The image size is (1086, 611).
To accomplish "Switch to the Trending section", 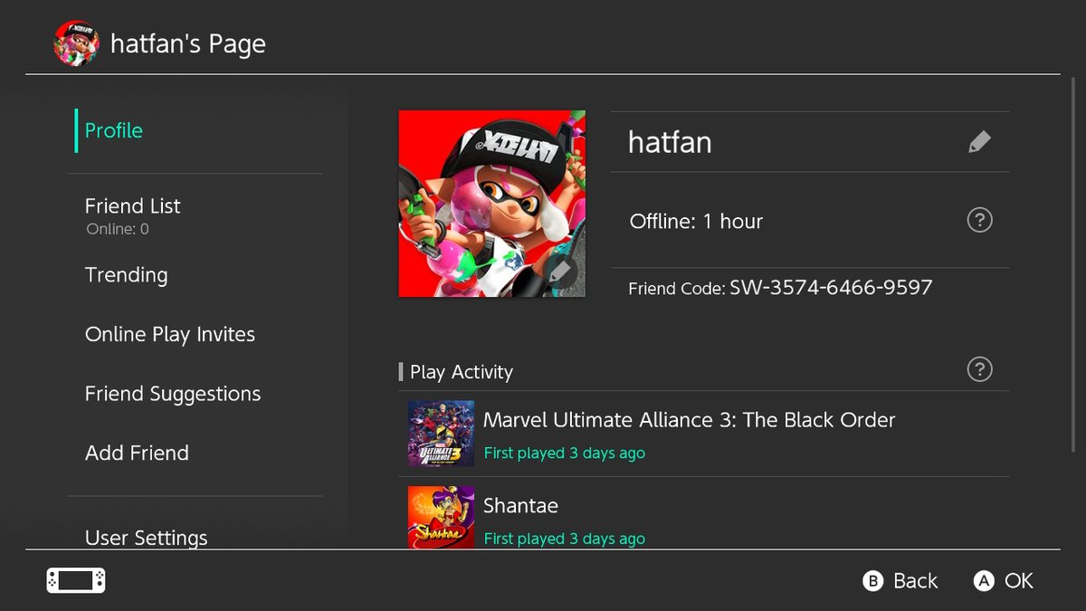I will click(126, 274).
